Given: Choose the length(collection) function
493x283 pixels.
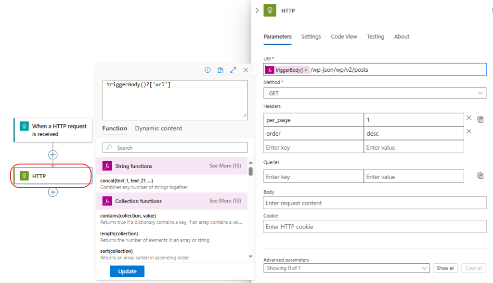Looking at the screenshot, I should (172, 237).
